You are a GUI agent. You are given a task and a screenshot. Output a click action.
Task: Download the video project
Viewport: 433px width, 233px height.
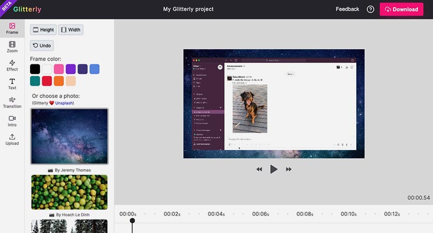[401, 9]
